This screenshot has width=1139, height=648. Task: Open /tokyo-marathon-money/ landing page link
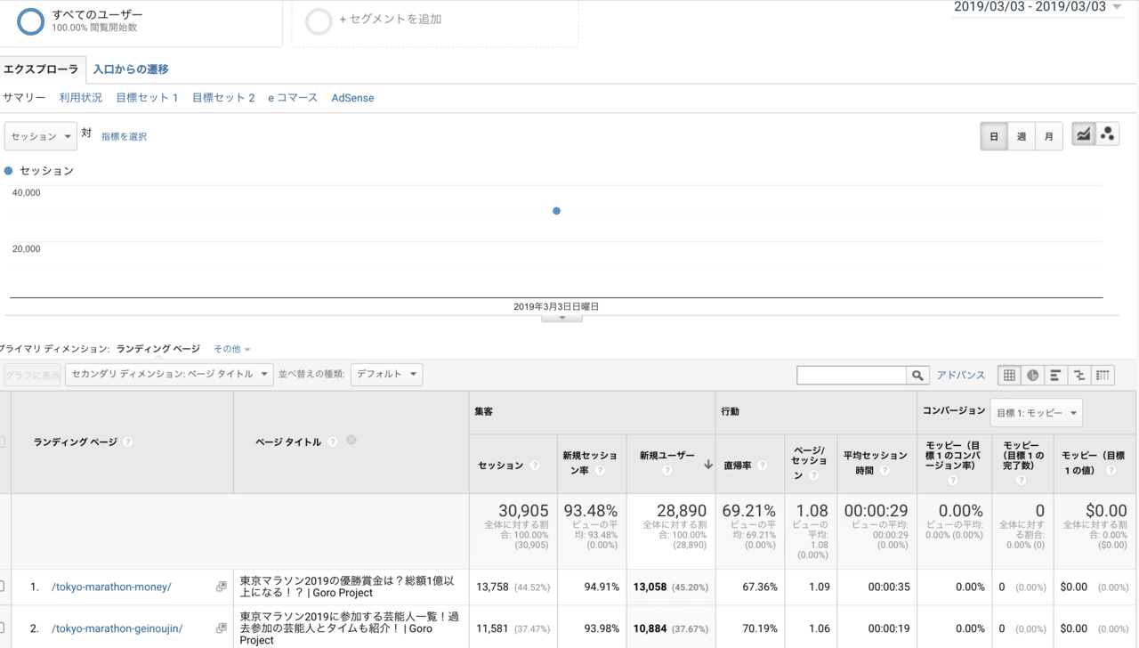point(111,587)
